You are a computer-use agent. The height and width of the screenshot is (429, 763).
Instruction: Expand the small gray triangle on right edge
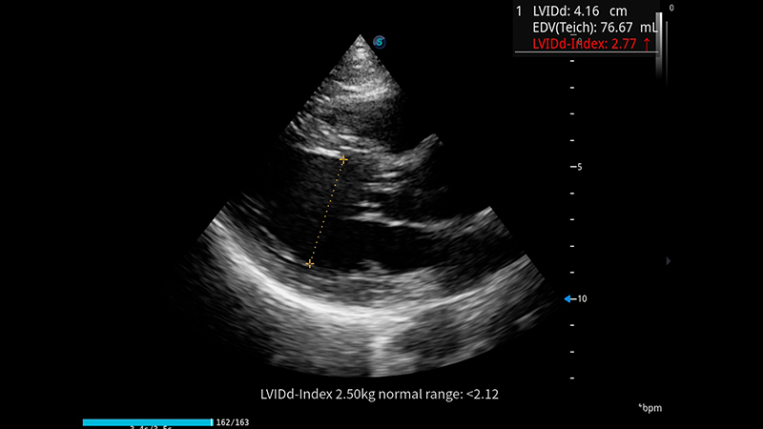pyautogui.click(x=668, y=260)
